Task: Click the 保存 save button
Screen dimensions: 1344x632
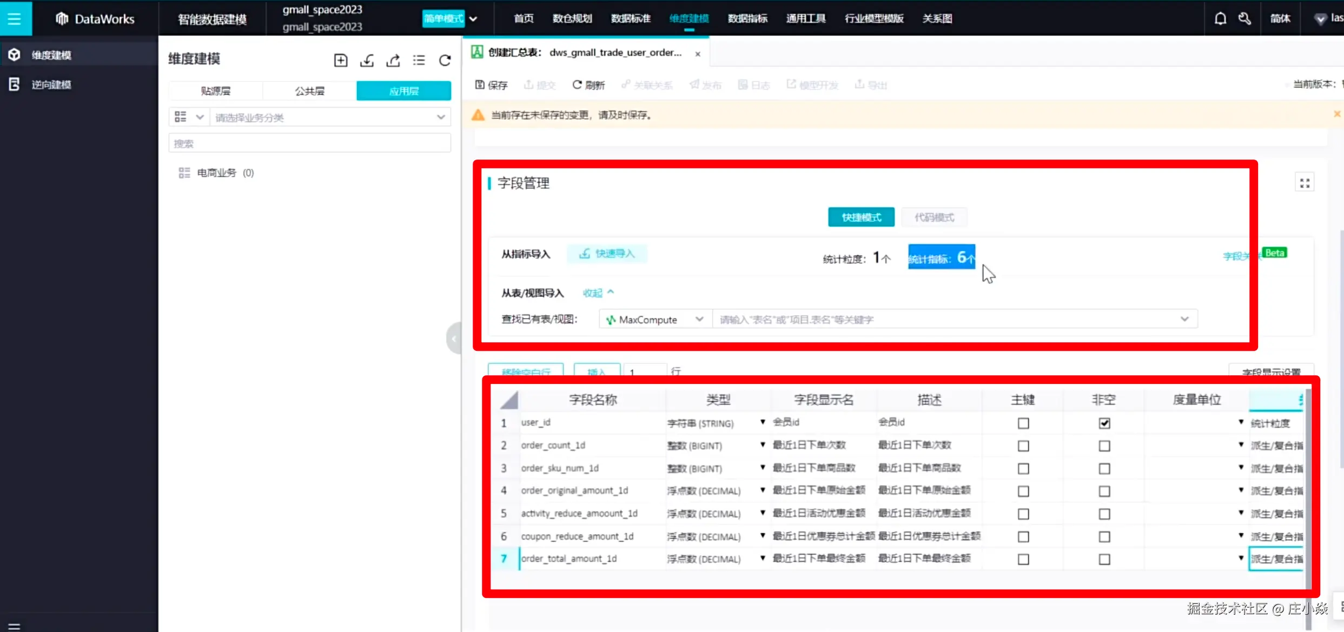Action: point(491,85)
